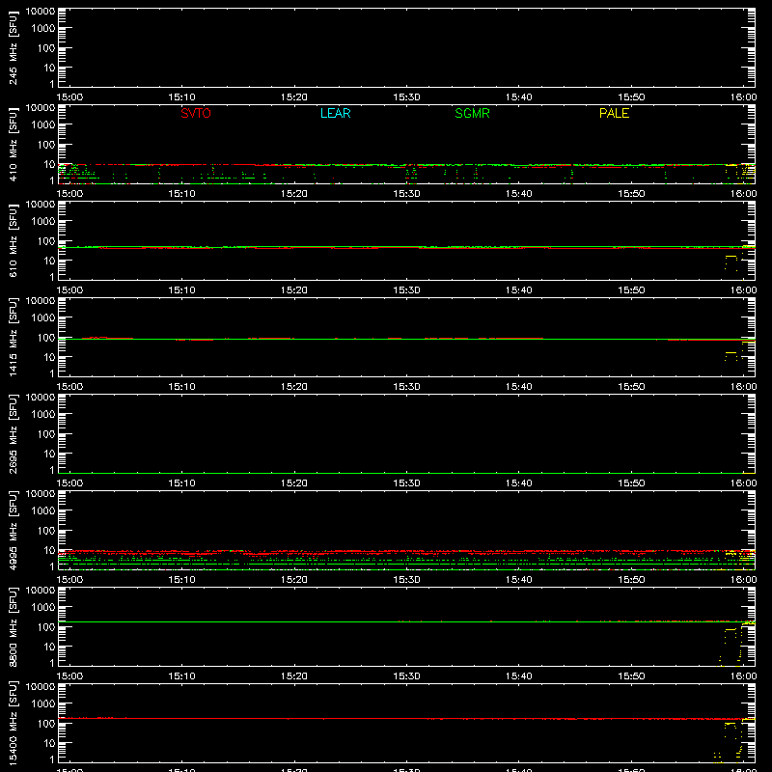Click the 15:30 label under the 245 MHz panel
The height and width of the screenshot is (772, 772).
point(406,97)
